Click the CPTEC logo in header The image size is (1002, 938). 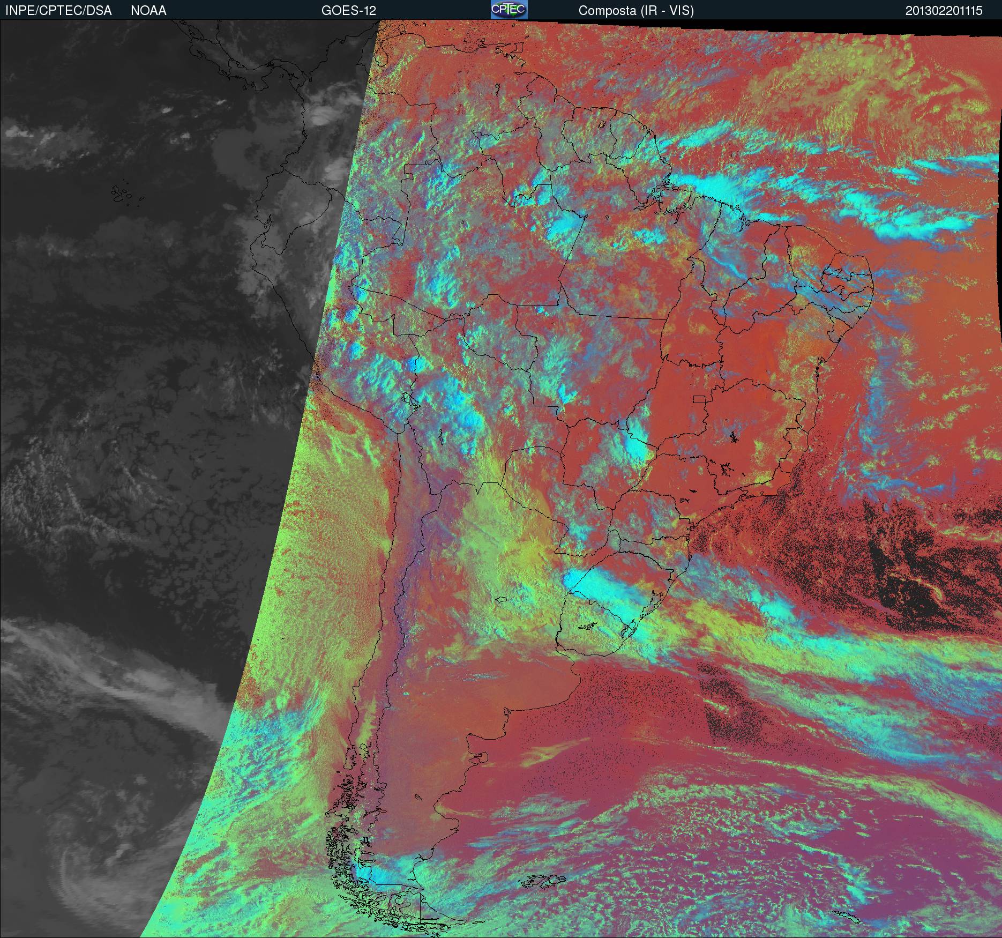pos(509,10)
